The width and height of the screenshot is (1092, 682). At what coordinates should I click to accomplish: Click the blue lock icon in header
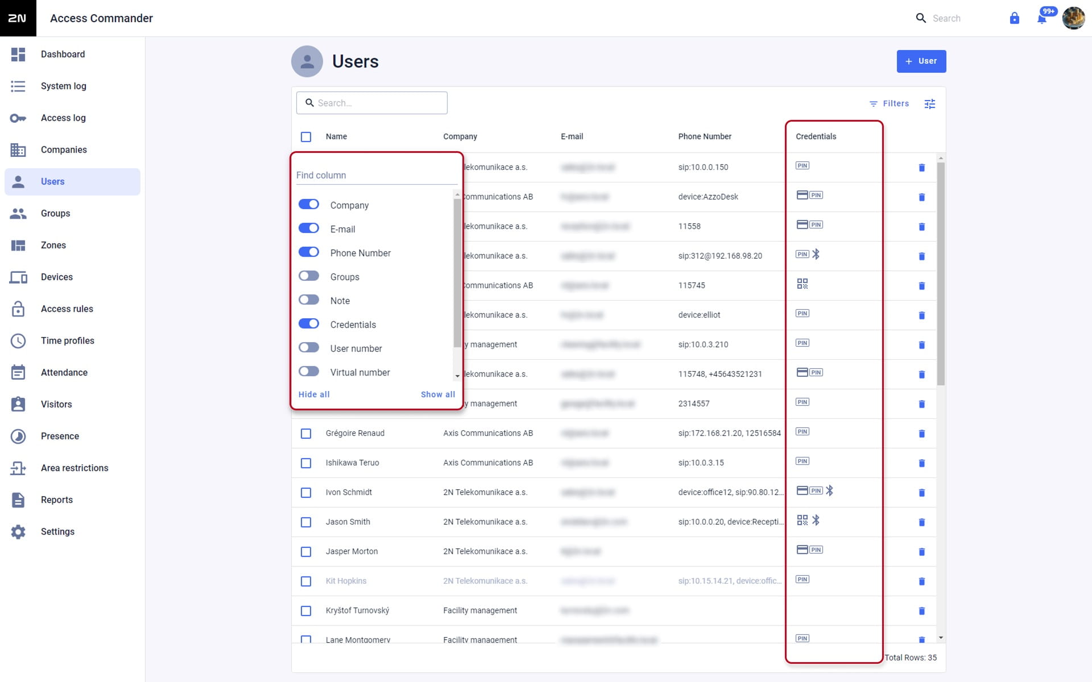click(x=1014, y=18)
